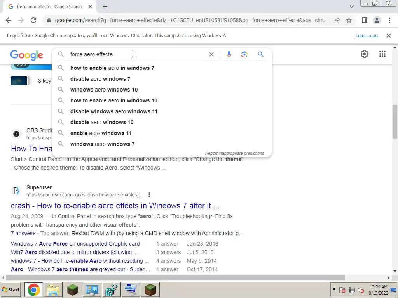Choose suggestion 'how to enable aero in windows 10'
This screenshot has width=398, height=298.
click(x=162, y=100)
